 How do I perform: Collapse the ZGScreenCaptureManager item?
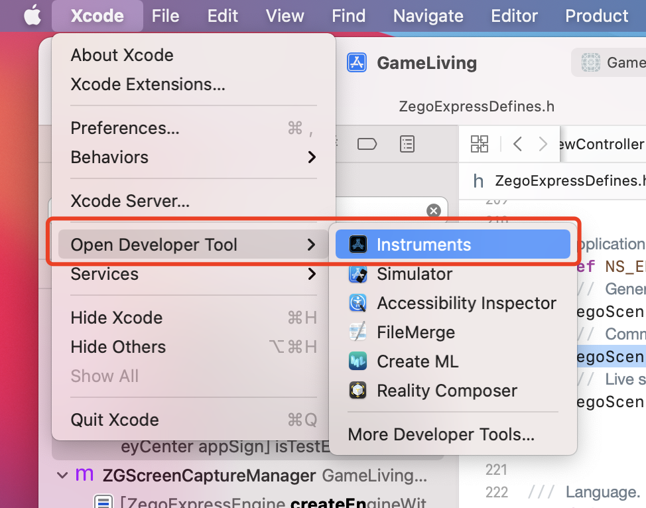62,475
